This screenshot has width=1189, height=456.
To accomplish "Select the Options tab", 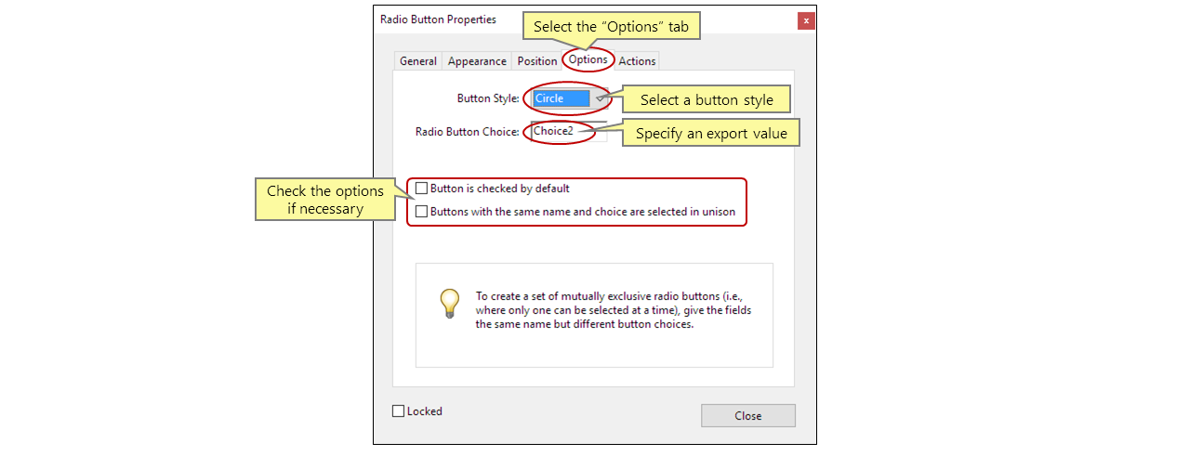I will point(588,60).
